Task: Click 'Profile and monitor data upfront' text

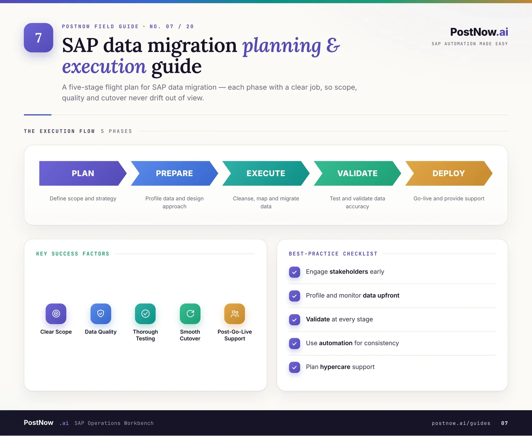Action: (x=353, y=295)
